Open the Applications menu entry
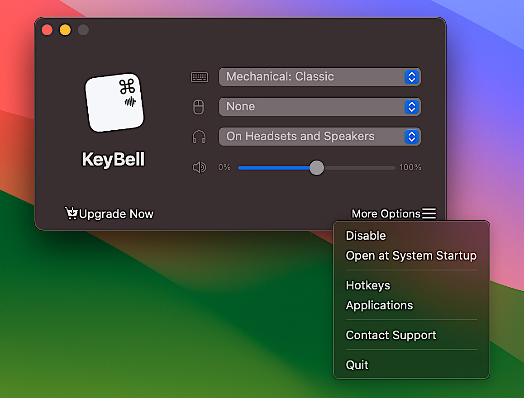The image size is (524, 398). coord(379,305)
